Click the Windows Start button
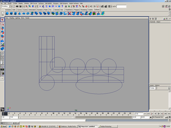 click(4, 126)
